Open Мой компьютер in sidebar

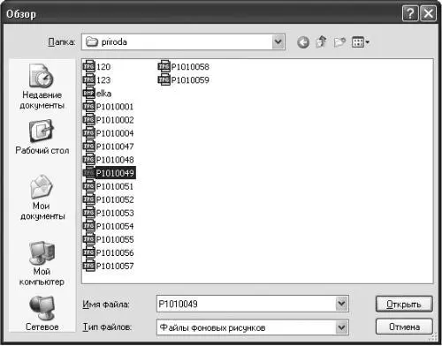pyautogui.click(x=42, y=264)
